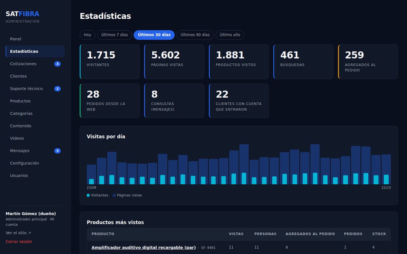Go to Cotizaciones in sidebar
The width and height of the screenshot is (407, 254).
35,64
